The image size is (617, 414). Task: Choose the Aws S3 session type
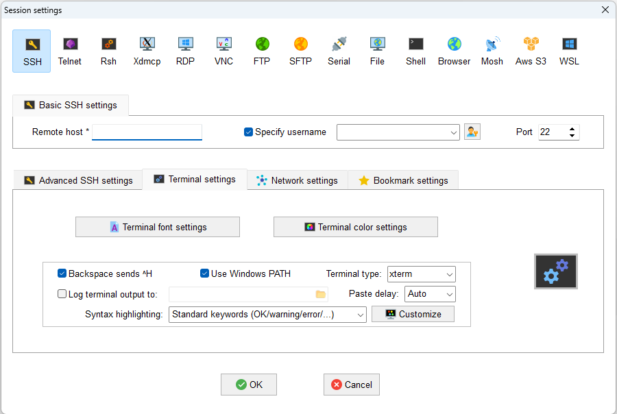[x=531, y=51]
